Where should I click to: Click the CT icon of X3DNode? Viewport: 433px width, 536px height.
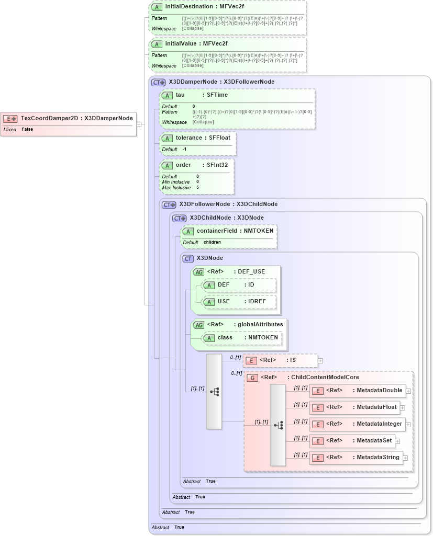coord(188,259)
